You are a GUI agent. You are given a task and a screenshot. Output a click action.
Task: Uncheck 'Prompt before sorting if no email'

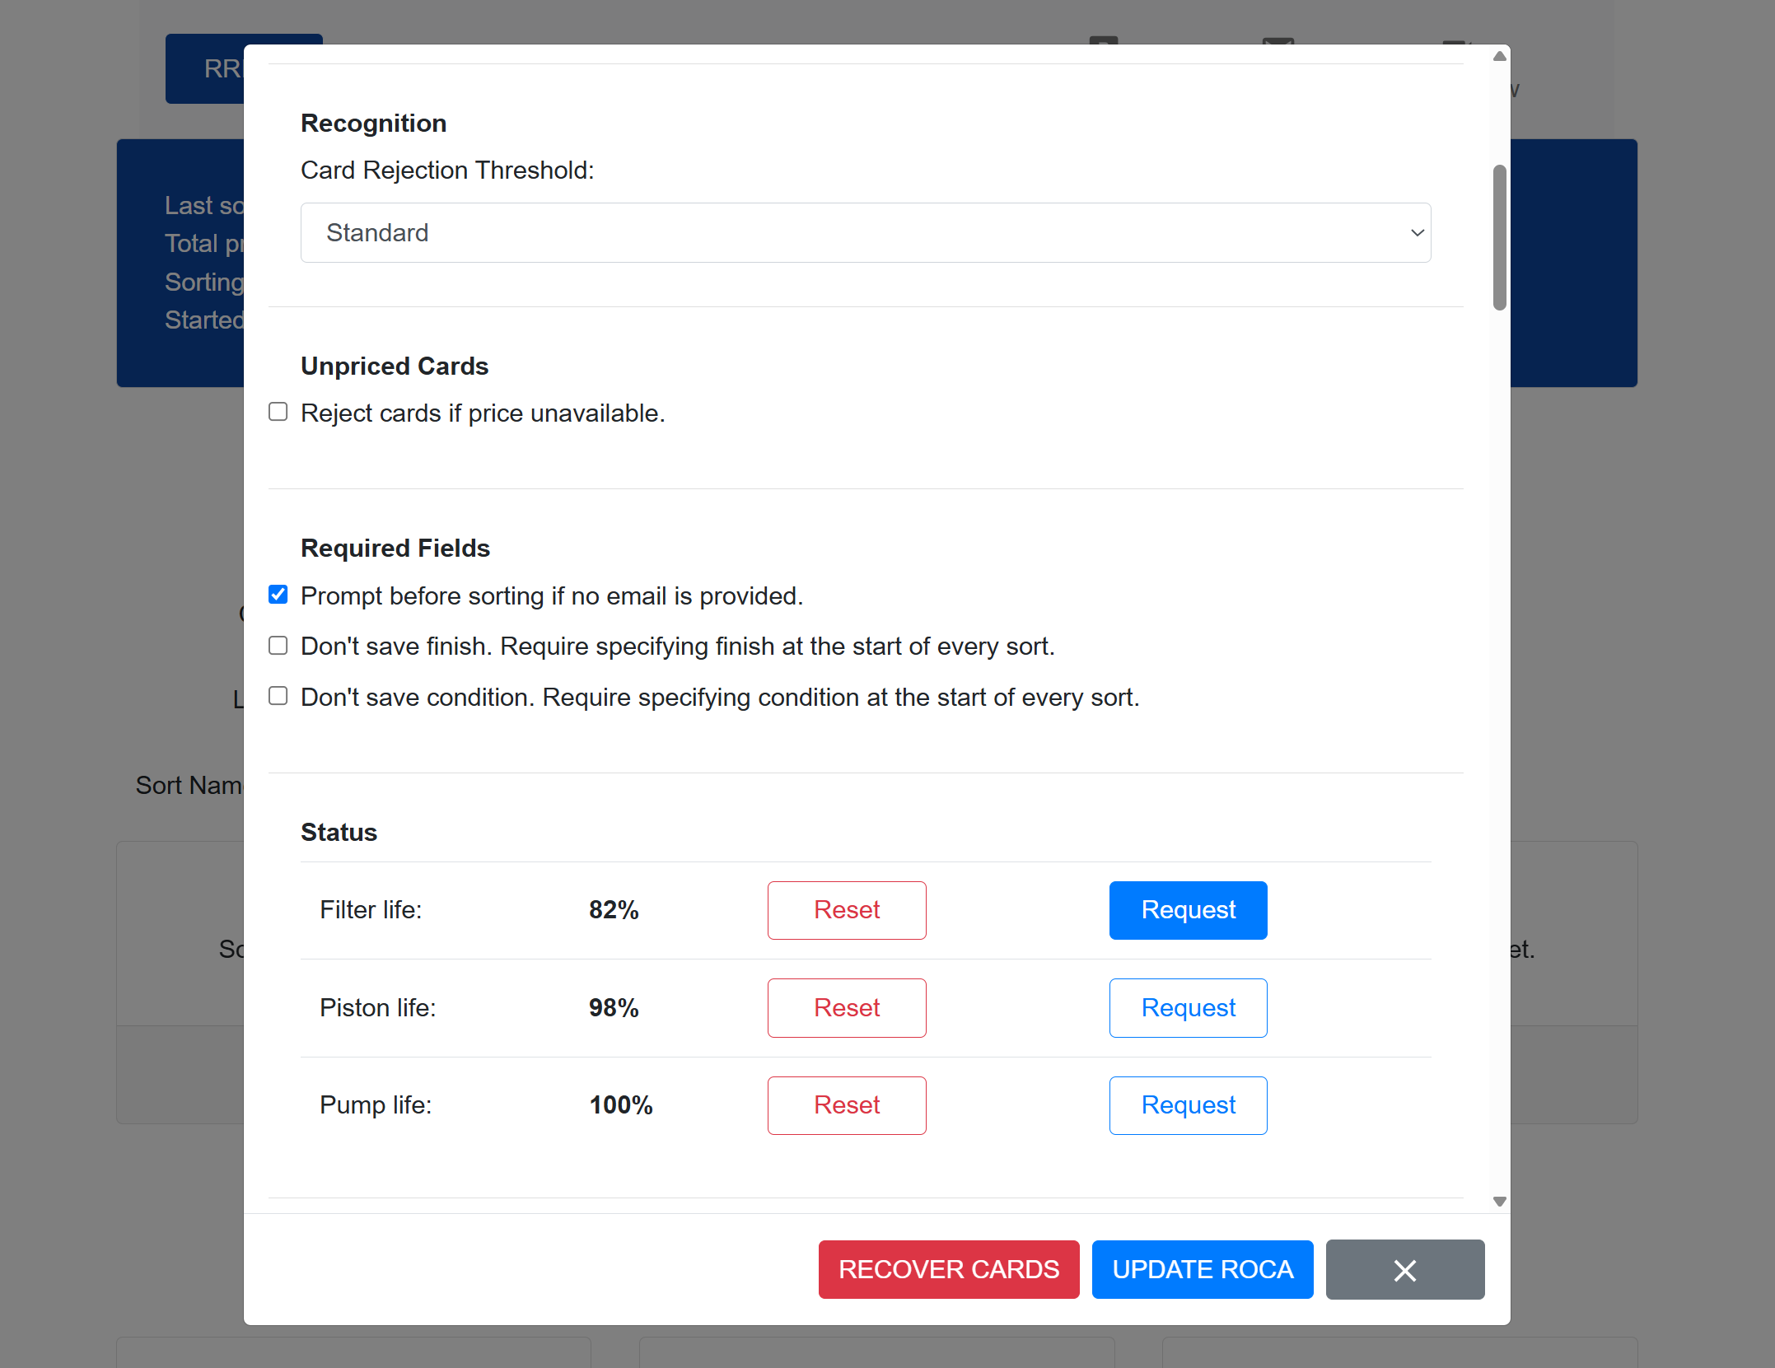[278, 595]
